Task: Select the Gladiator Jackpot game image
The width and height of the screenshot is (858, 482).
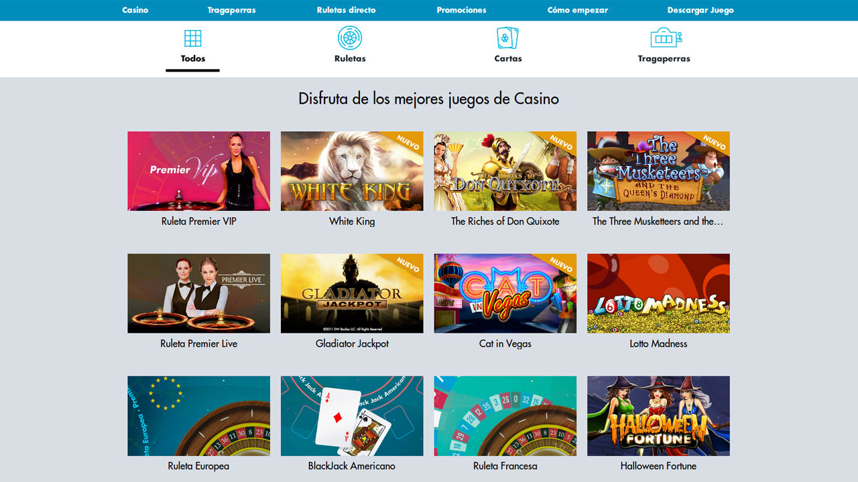Action: pos(352,293)
